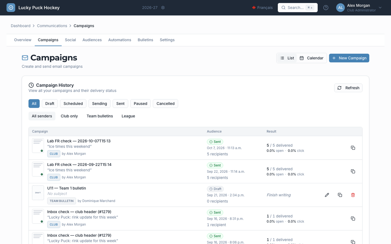Click the Lucky Puck Hockey logo icon

click(x=11, y=8)
